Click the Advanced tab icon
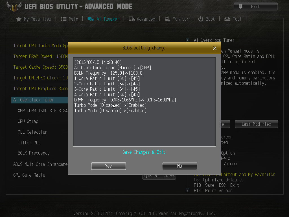This screenshot has width=289, height=217. [x=132, y=19]
